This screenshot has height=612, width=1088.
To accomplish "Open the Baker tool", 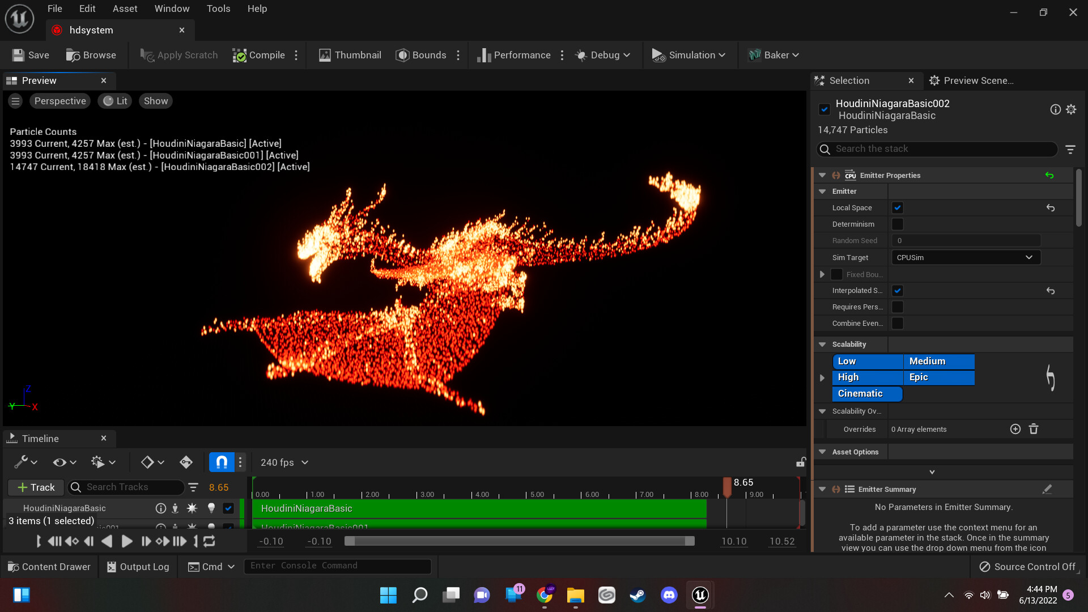I will [x=773, y=55].
